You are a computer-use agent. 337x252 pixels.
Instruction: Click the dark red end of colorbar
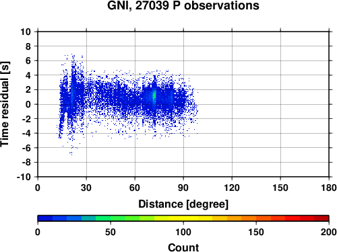[321, 218]
